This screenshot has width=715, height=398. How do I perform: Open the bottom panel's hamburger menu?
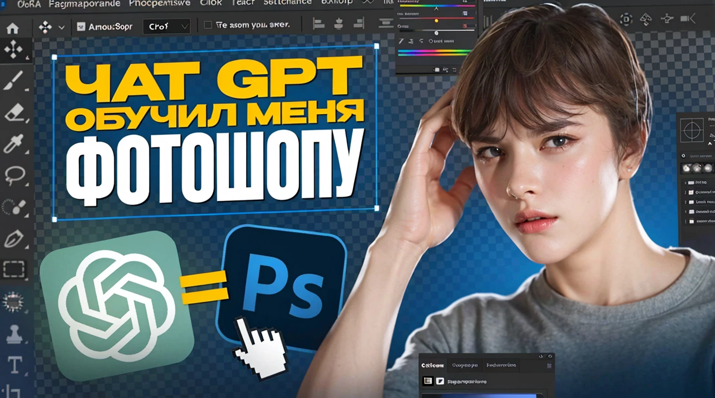(x=549, y=366)
